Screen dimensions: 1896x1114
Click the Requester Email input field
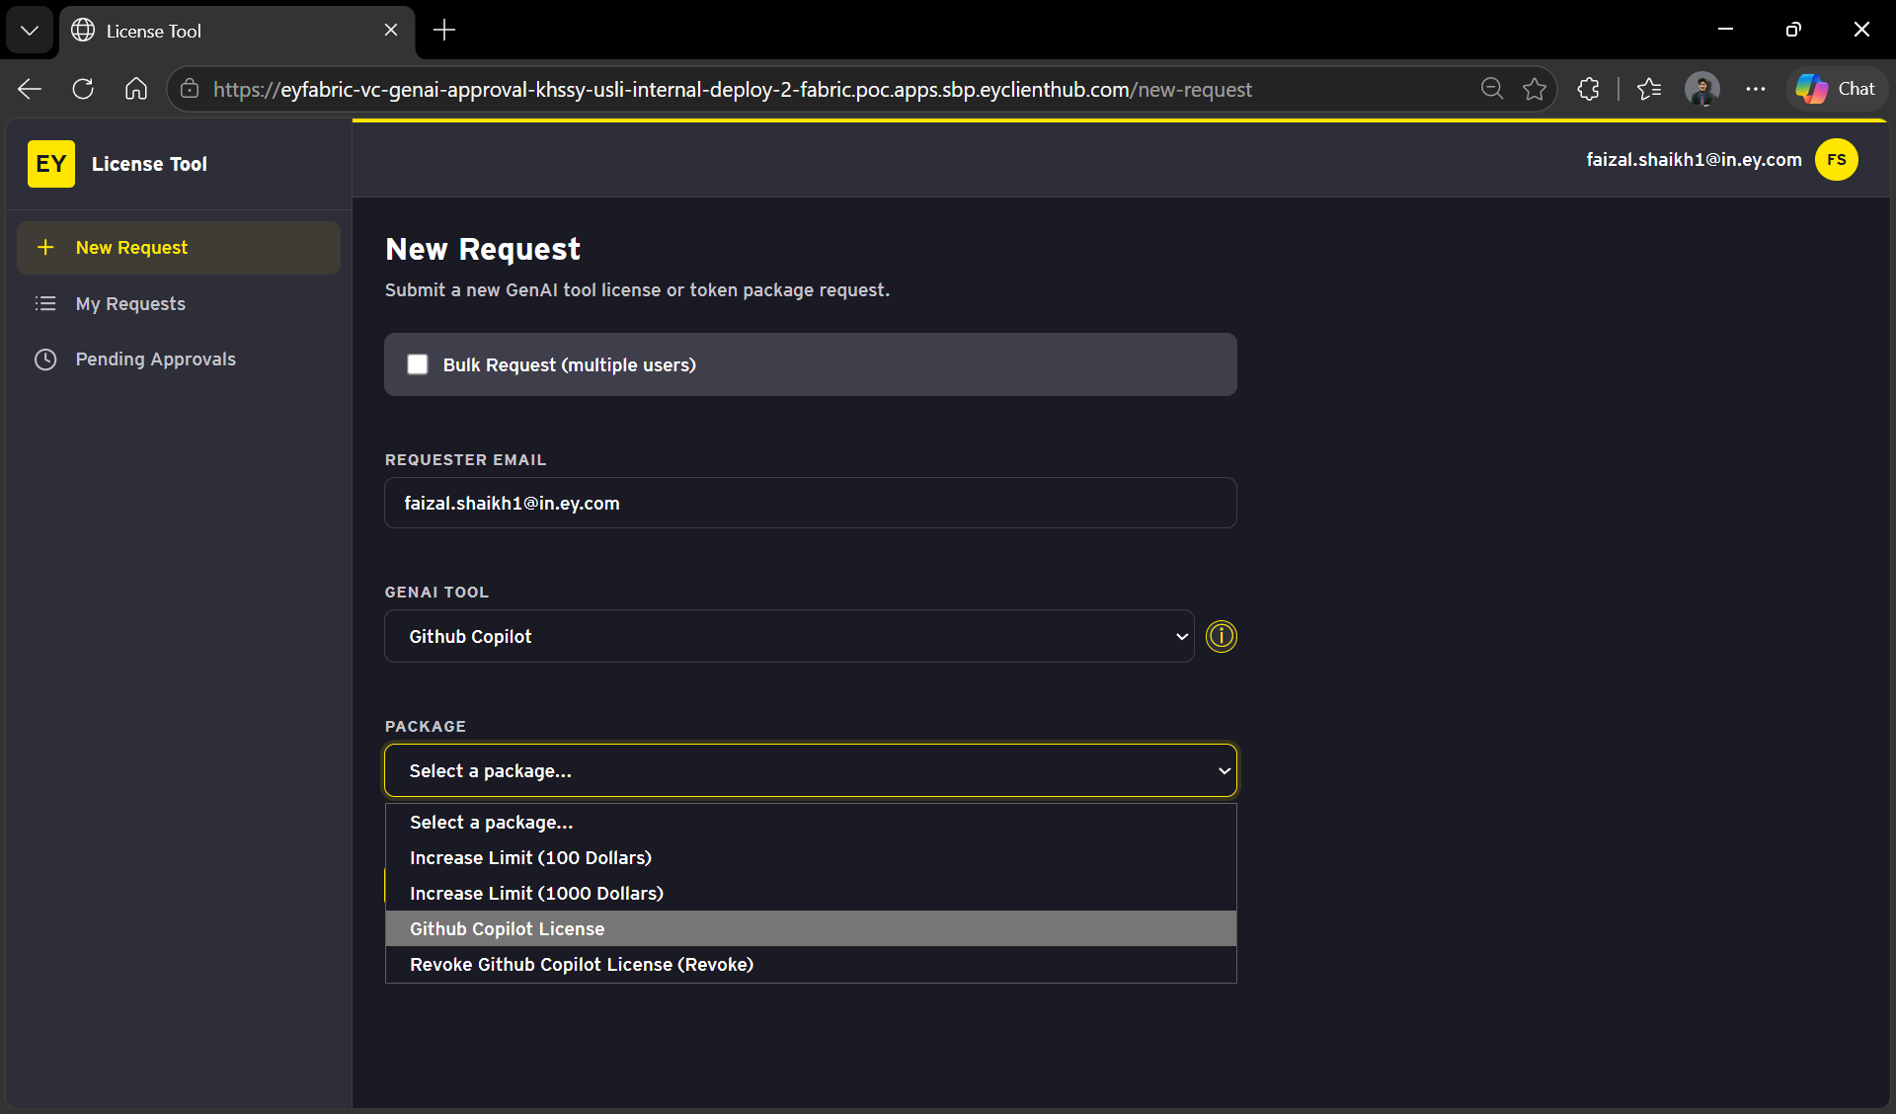coord(811,503)
